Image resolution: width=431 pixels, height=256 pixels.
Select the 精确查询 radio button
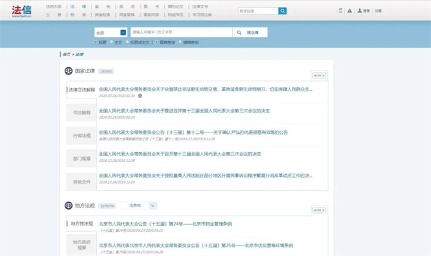click(157, 42)
